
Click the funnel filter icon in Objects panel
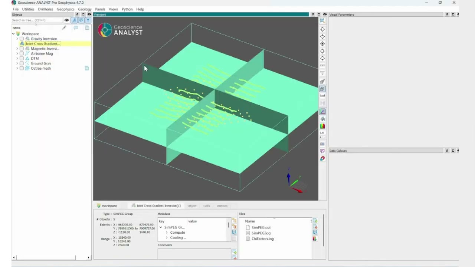pos(88,20)
